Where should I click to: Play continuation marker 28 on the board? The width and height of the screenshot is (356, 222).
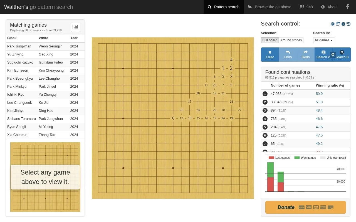pos(231,102)
